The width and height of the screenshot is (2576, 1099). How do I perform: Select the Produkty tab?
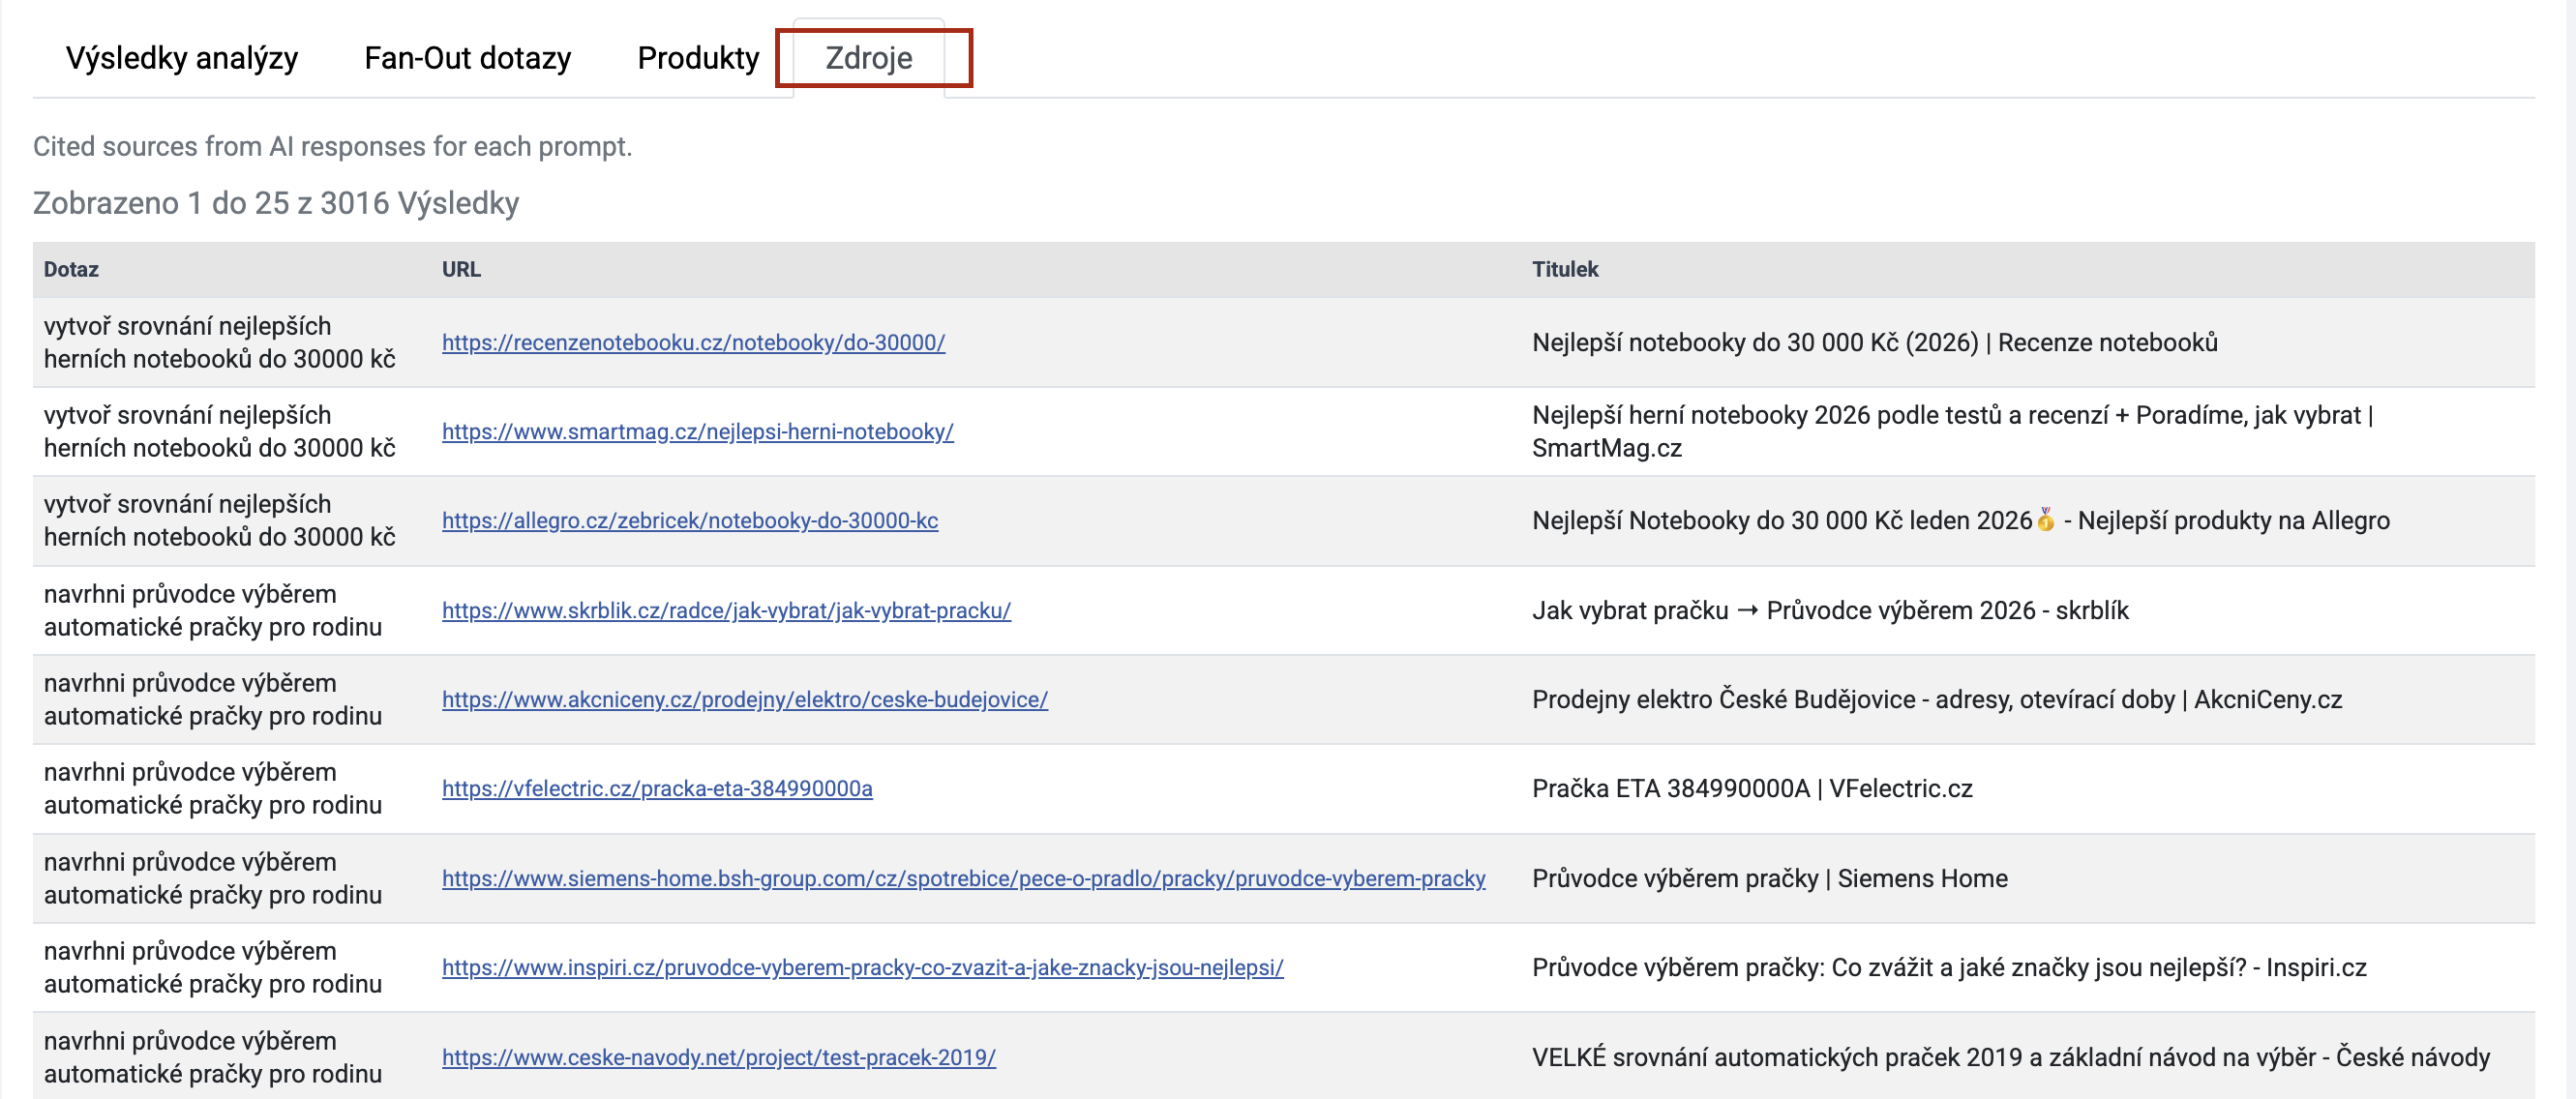click(x=698, y=58)
